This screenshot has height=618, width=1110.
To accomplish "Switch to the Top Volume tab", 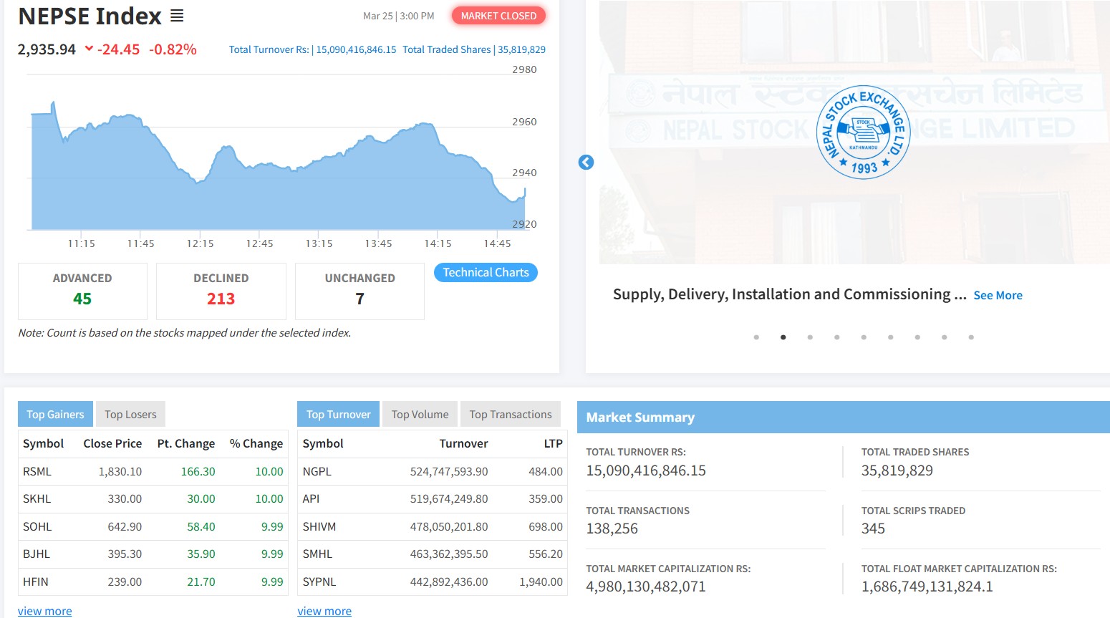I will (x=420, y=415).
